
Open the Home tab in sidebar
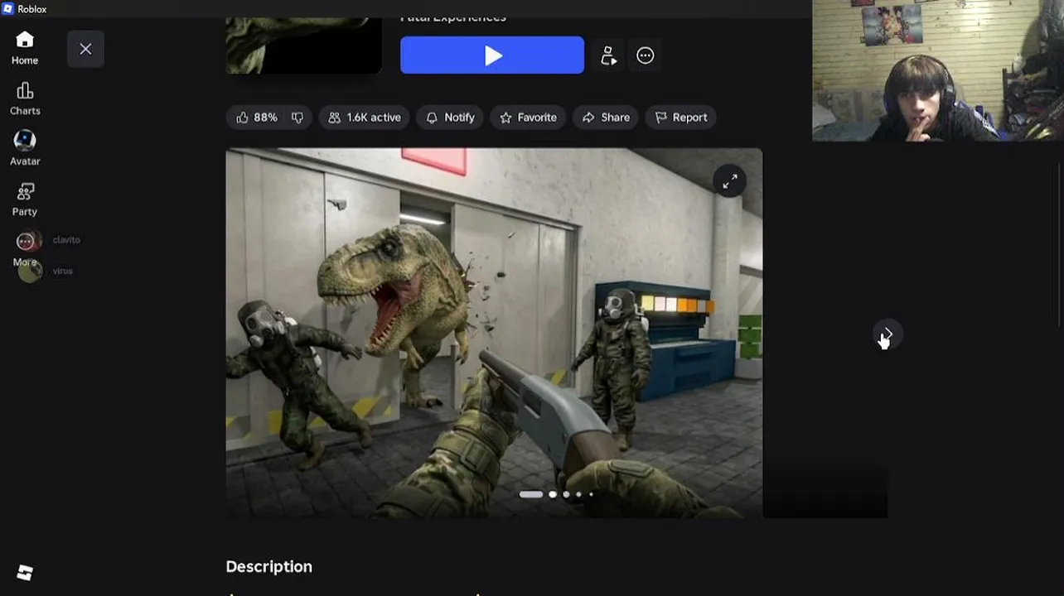25,48
